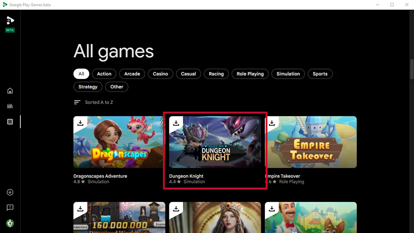Click the sort icon beside Sorted A to Z

point(77,102)
